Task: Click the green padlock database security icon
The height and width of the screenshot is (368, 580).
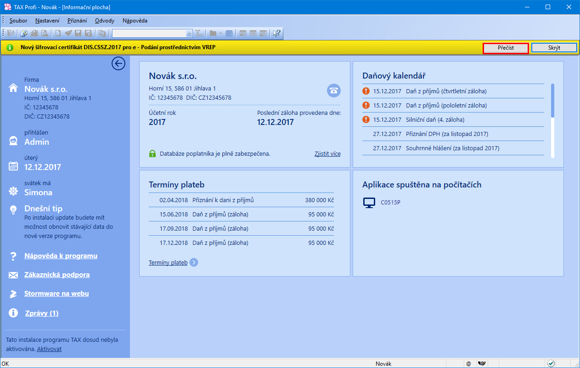Action: pos(152,153)
